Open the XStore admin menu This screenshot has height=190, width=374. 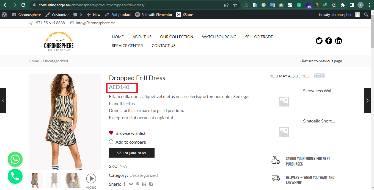tap(185, 15)
